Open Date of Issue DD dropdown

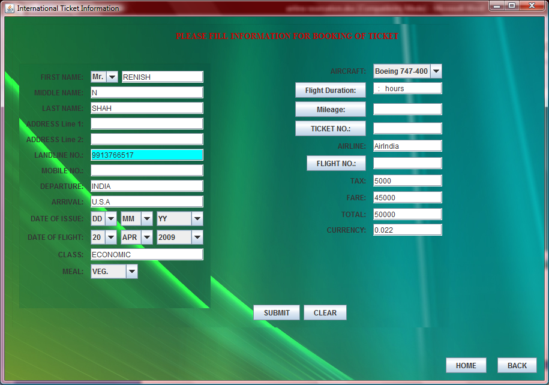104,219
